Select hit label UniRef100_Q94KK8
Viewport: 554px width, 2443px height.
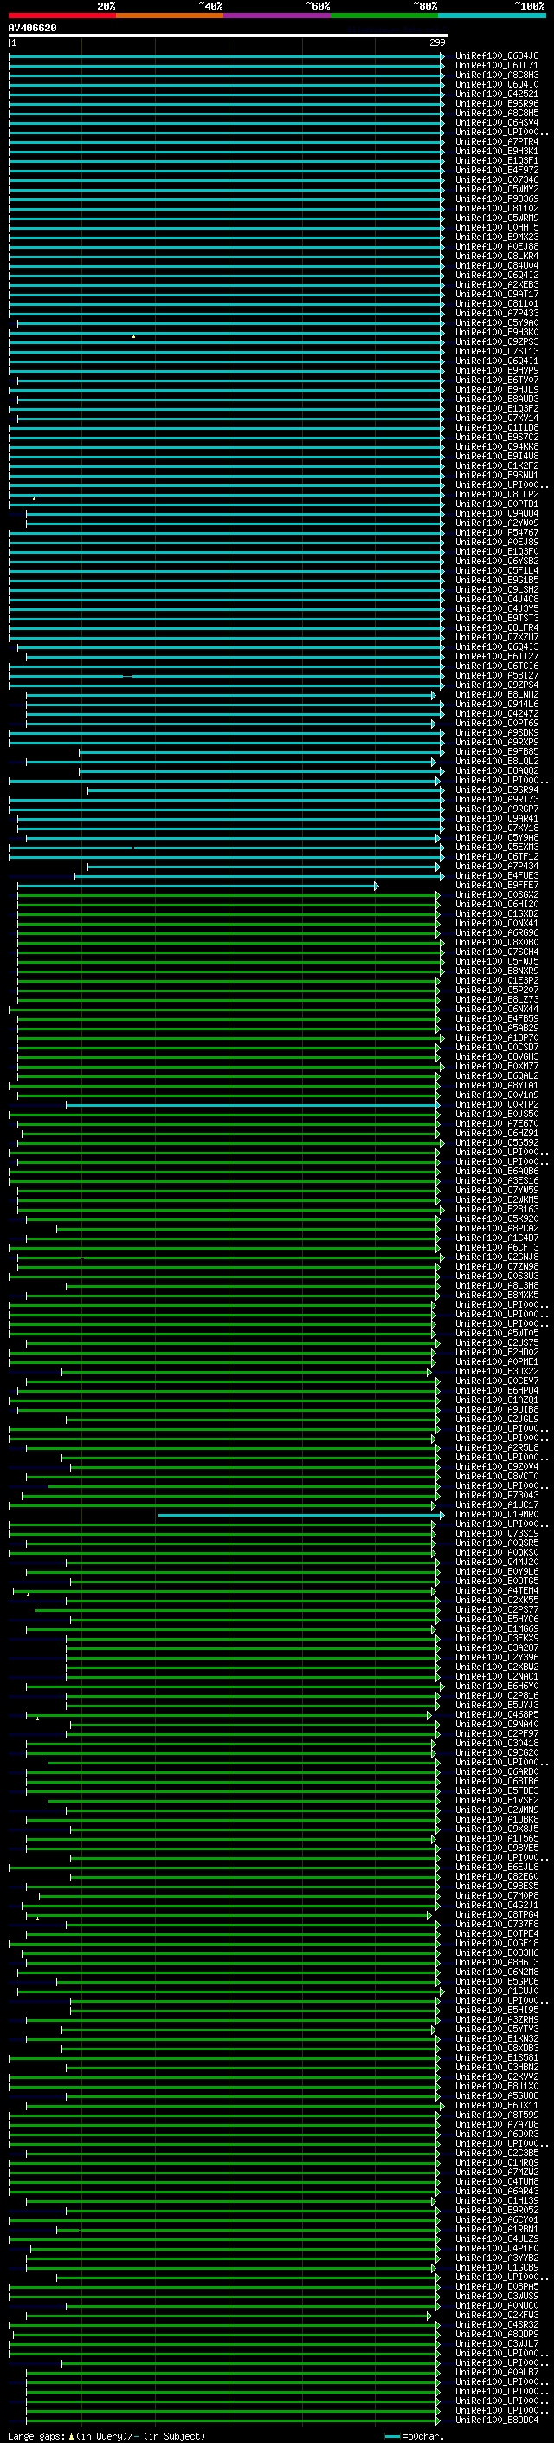coord(497,446)
